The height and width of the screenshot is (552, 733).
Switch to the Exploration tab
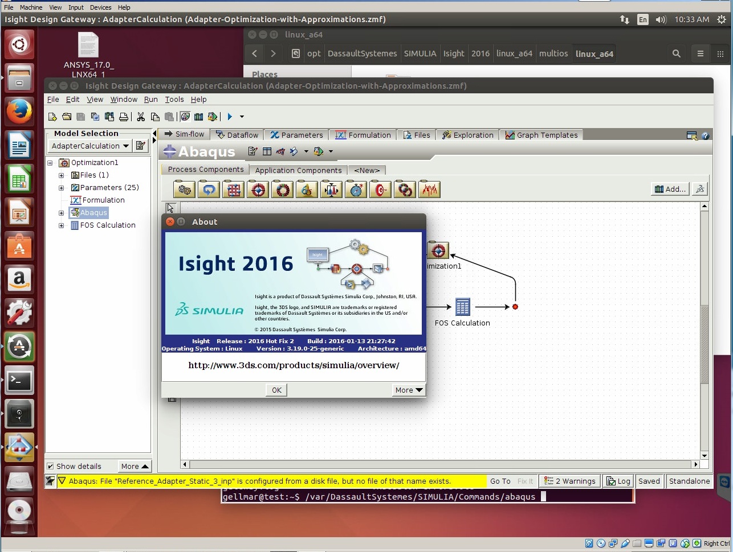[467, 135]
